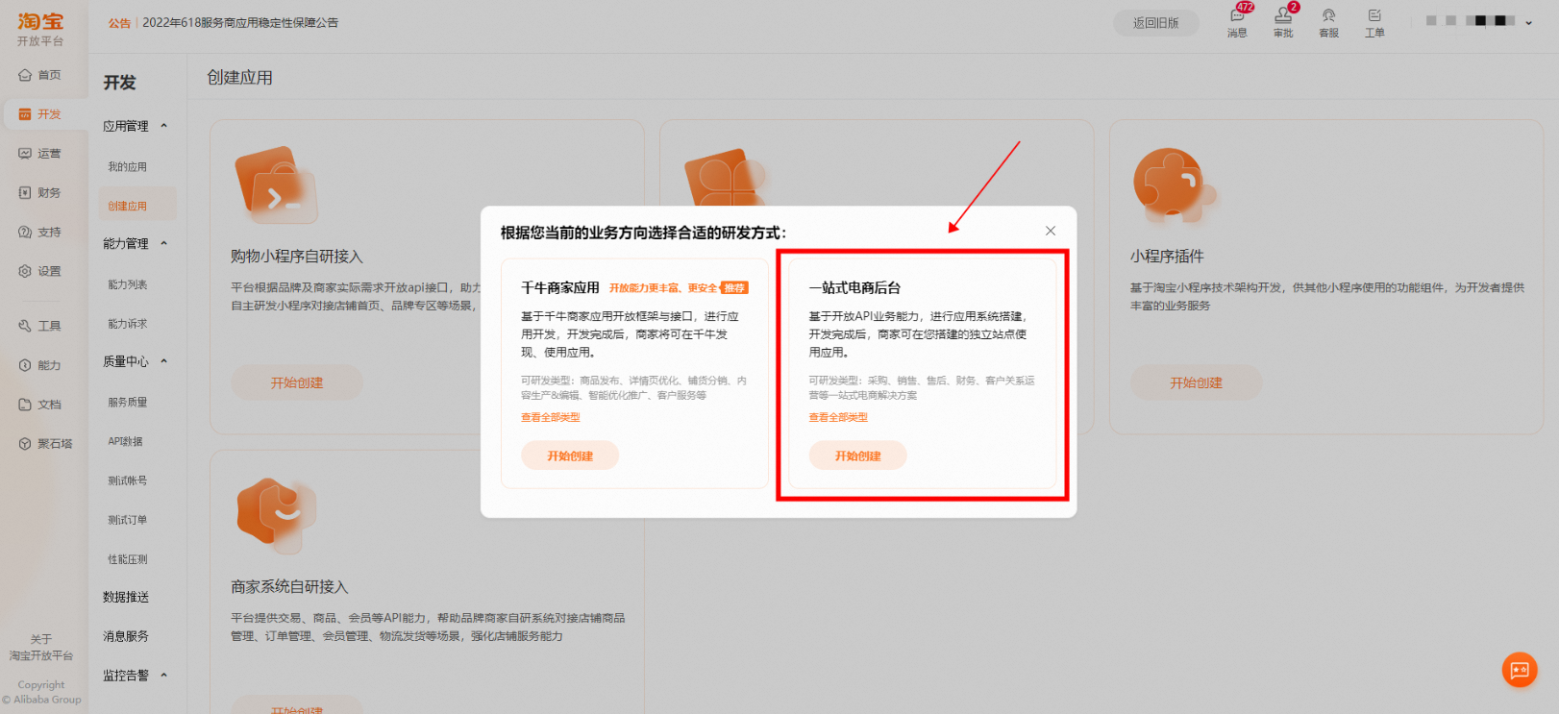
Task: Open the 运营 operations section
Action: 39,154
